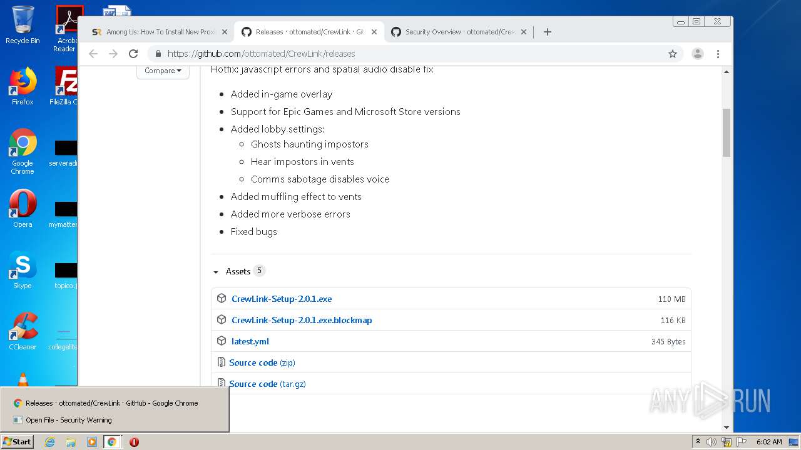Open the Compare dropdown

pyautogui.click(x=163, y=71)
